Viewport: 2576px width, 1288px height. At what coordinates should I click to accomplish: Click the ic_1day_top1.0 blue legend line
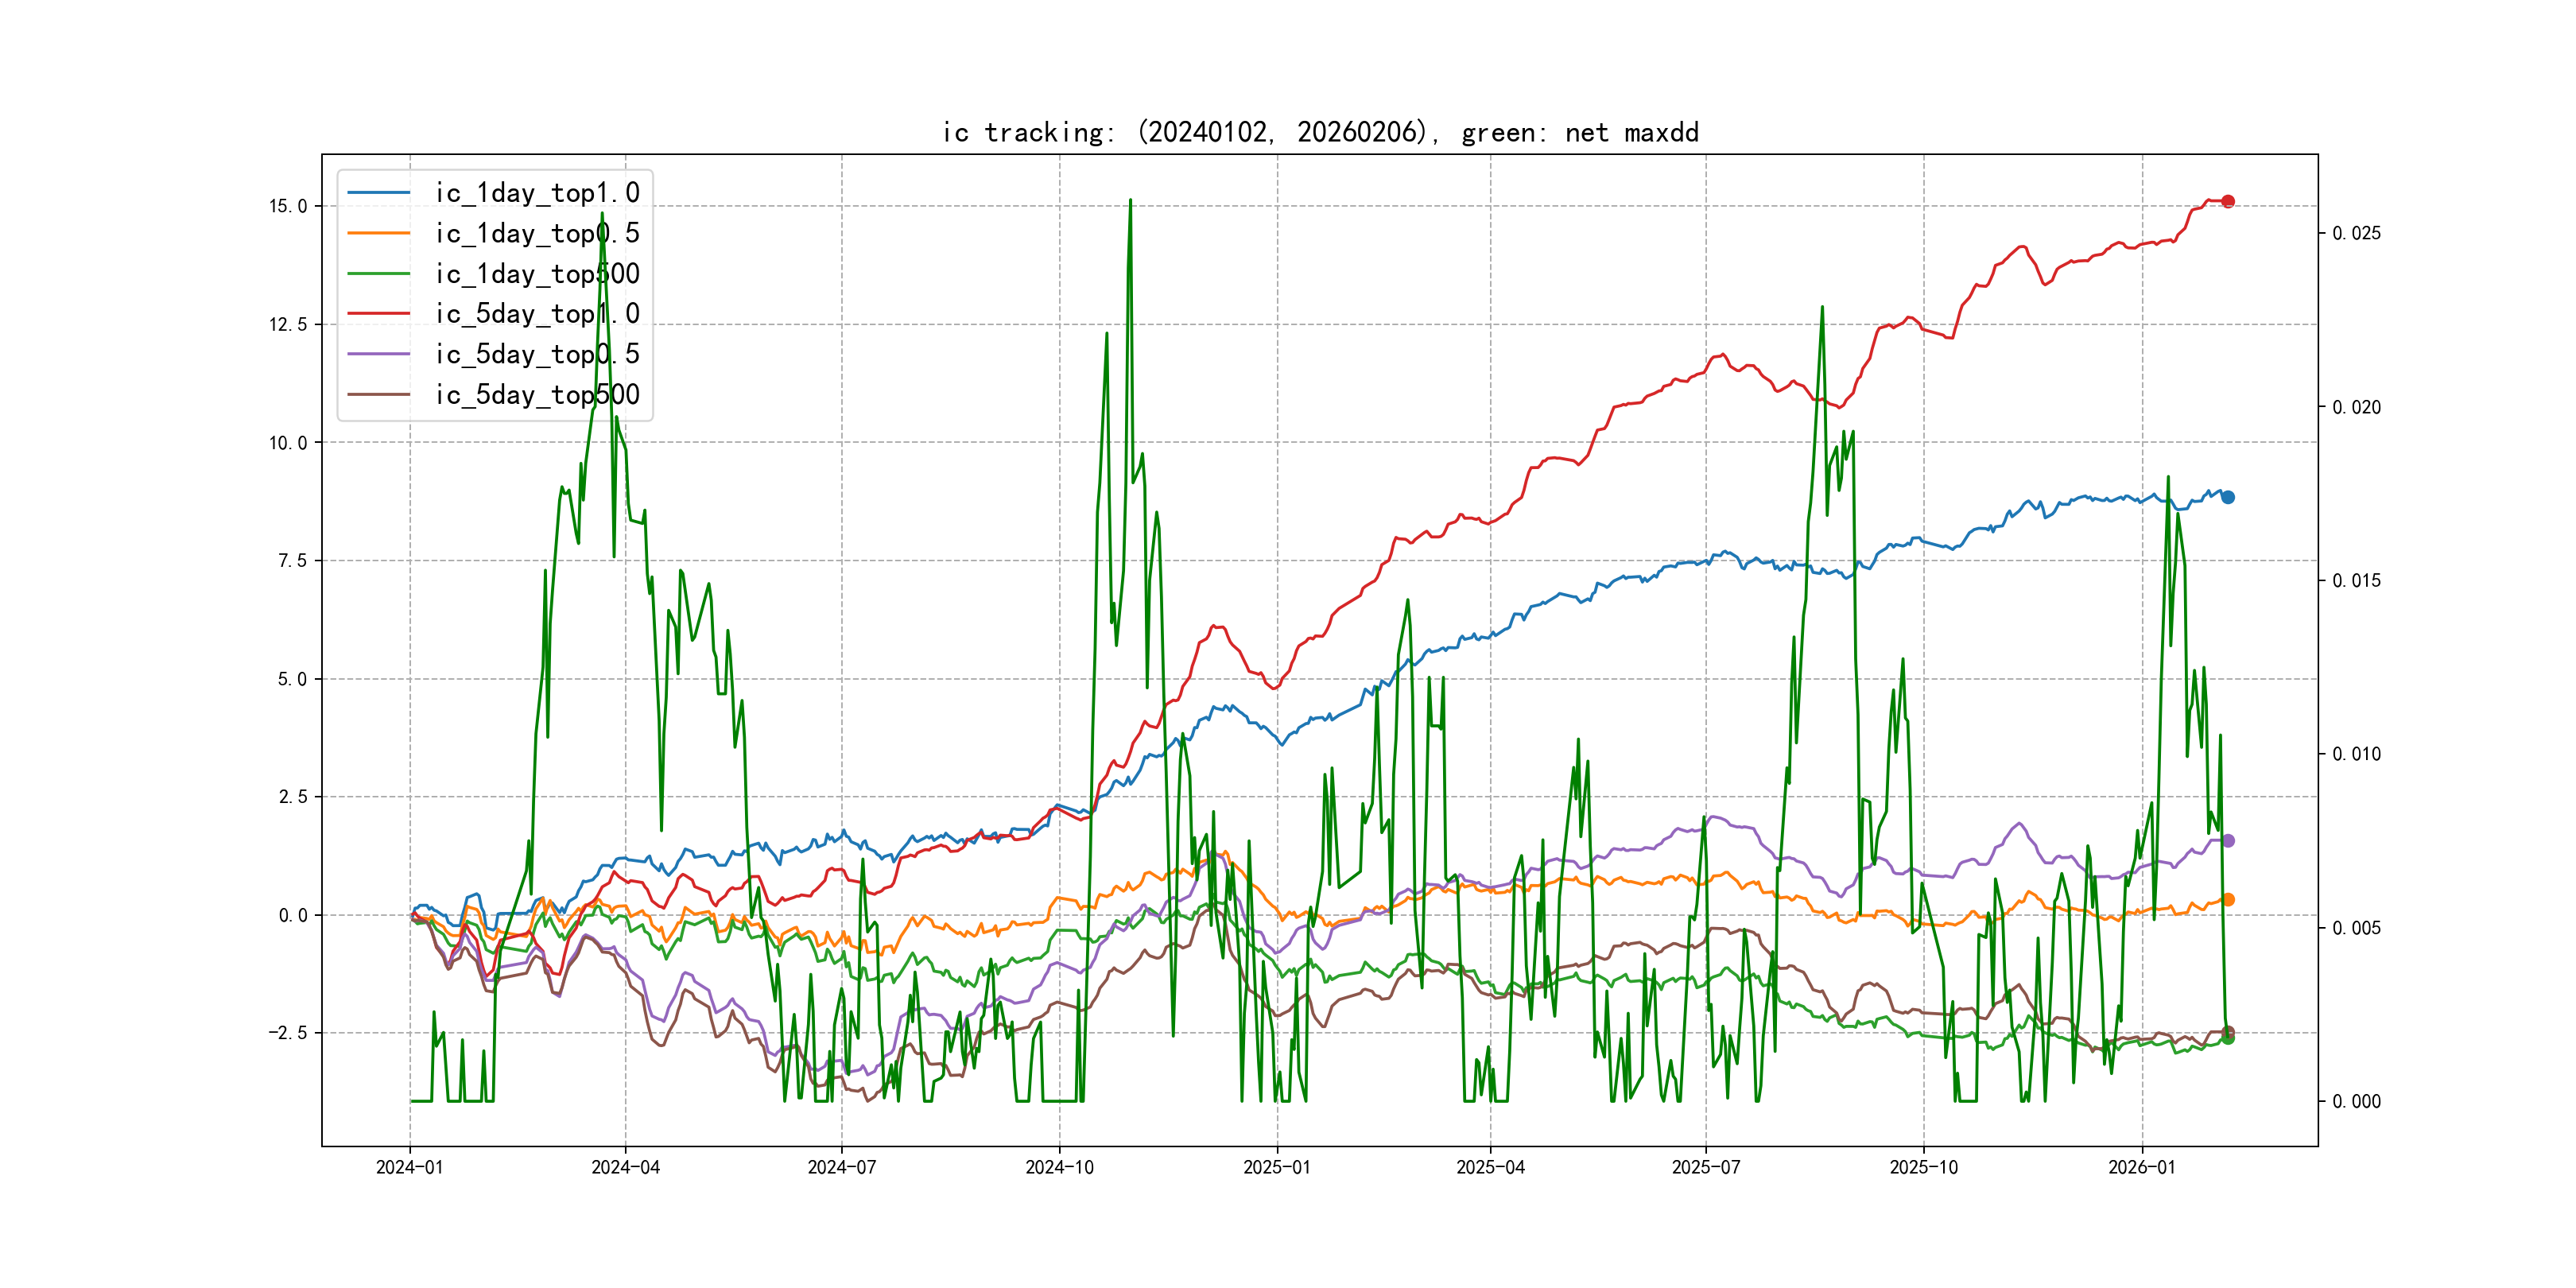coord(378,193)
